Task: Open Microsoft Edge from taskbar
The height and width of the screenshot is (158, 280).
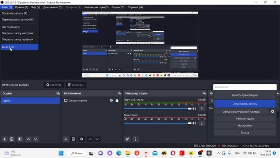Action: 119,153
